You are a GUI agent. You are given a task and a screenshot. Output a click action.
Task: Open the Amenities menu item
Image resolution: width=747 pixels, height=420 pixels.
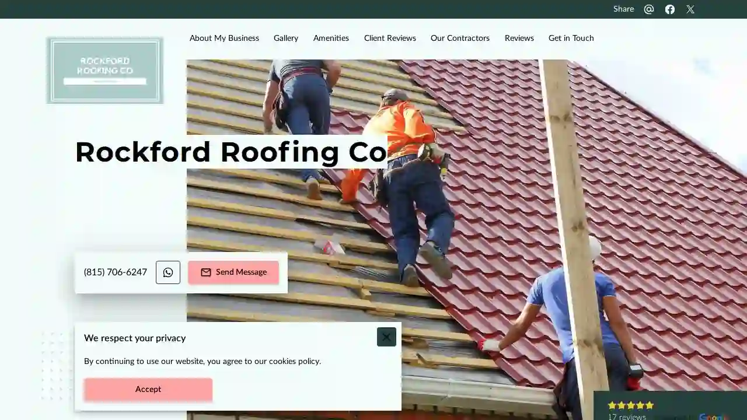tap(331, 38)
